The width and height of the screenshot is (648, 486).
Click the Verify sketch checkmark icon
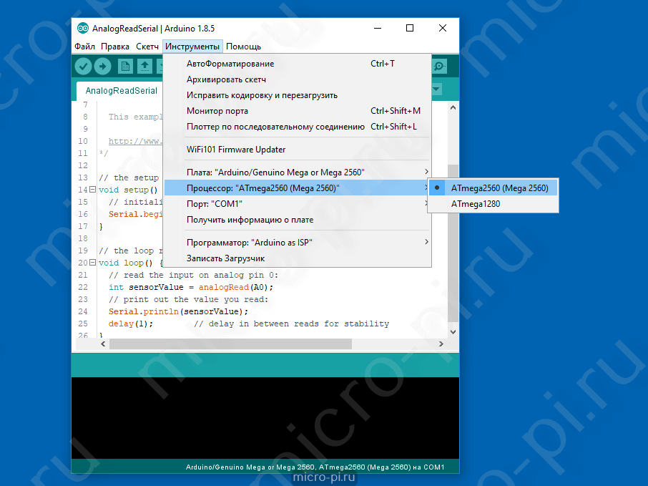pyautogui.click(x=84, y=67)
